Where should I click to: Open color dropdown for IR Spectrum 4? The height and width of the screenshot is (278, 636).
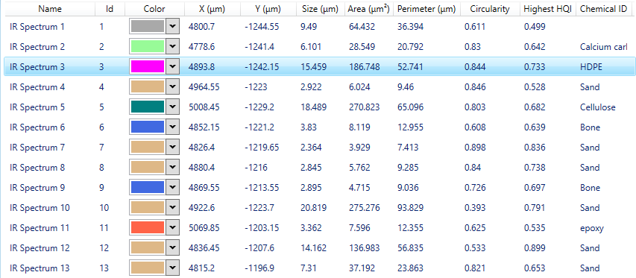(173, 86)
